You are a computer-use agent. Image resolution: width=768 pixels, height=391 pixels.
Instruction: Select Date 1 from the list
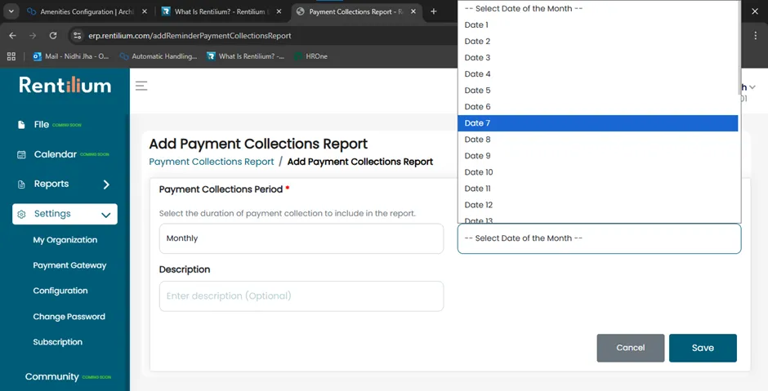tap(597, 25)
